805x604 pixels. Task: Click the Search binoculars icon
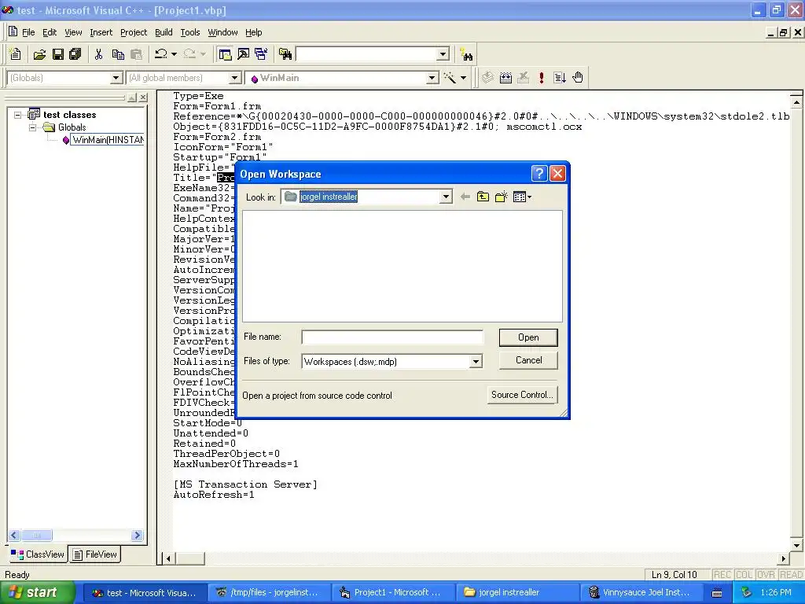(x=466, y=54)
